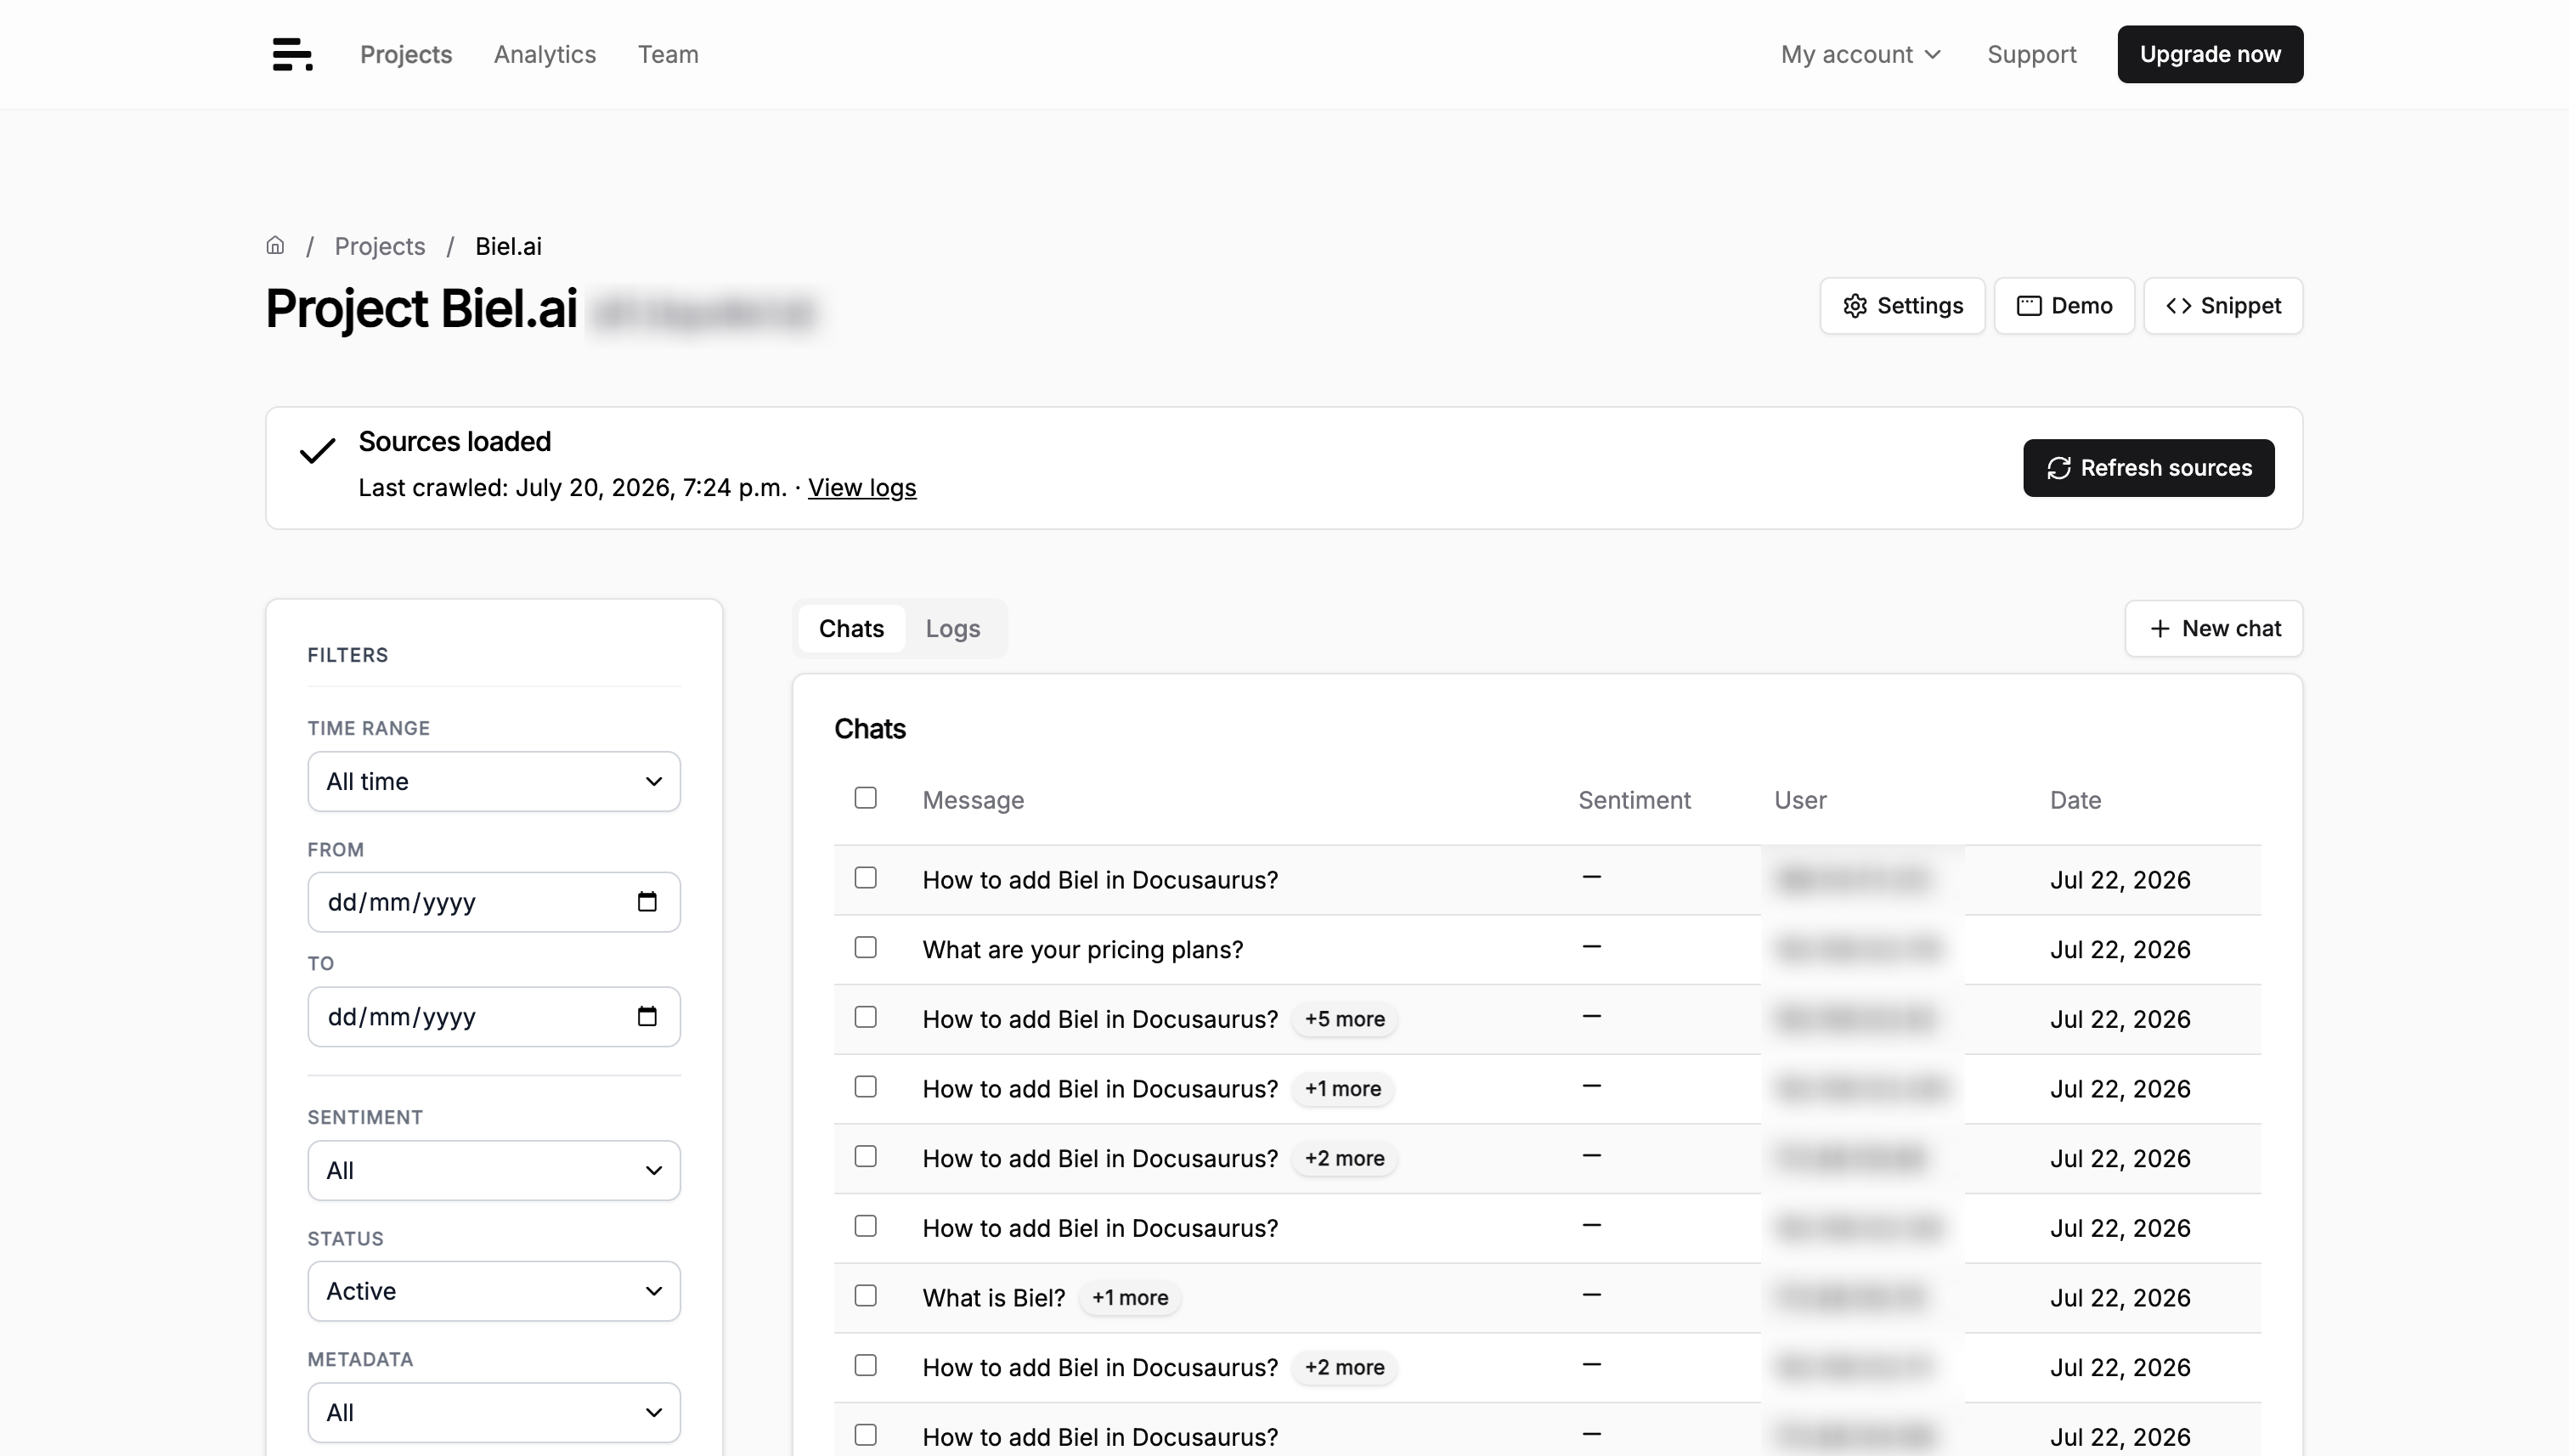Open the Time range 'All time' dropdown

pyautogui.click(x=494, y=781)
